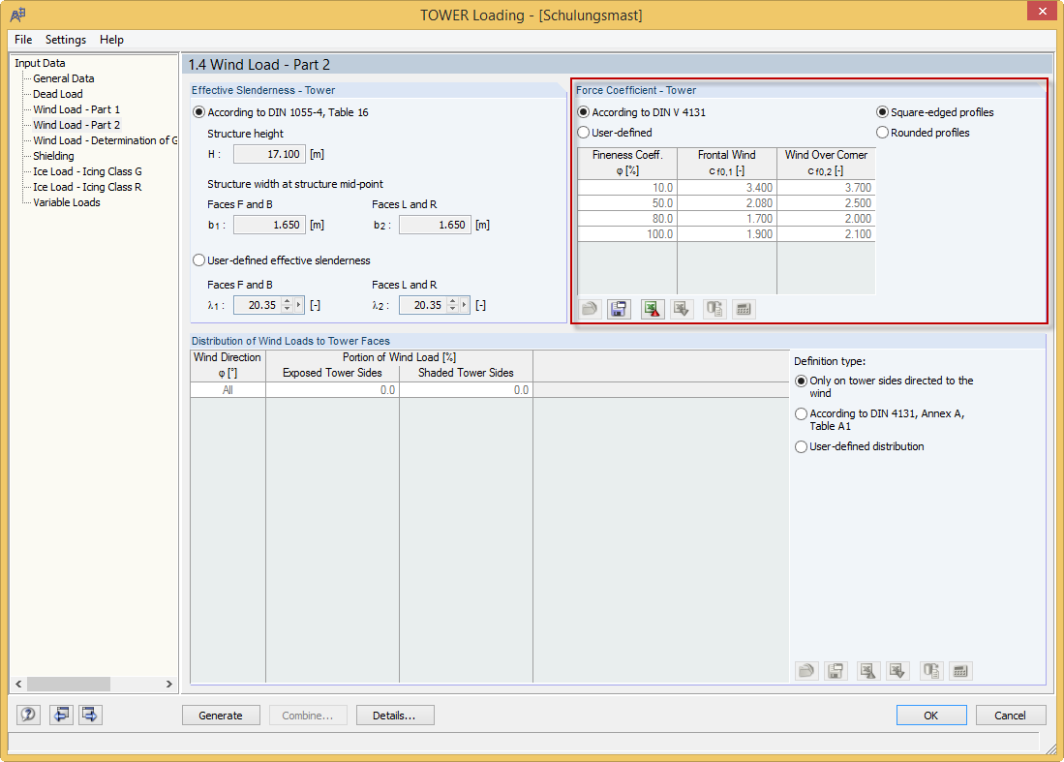
Task: Click calculator icon under Force Coefficient table
Action: point(744,309)
